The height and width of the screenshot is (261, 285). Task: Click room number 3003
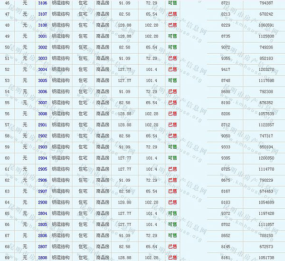click(x=42, y=58)
